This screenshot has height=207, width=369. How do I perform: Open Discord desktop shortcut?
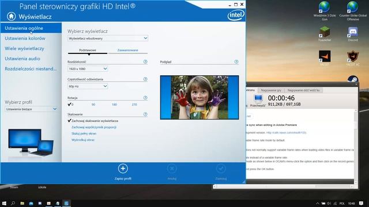pyautogui.click(x=353, y=34)
